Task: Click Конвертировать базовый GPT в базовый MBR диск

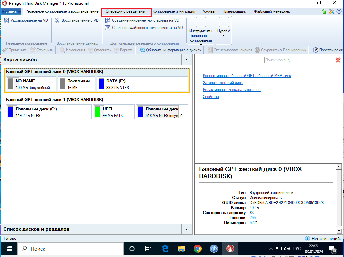Action: pos(247,76)
